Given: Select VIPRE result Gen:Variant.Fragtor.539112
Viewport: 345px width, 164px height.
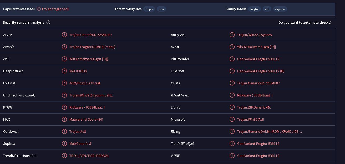Looking at the screenshot, I should coord(258,156).
